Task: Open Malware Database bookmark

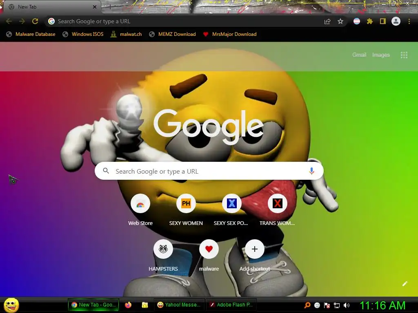Action: point(31,34)
